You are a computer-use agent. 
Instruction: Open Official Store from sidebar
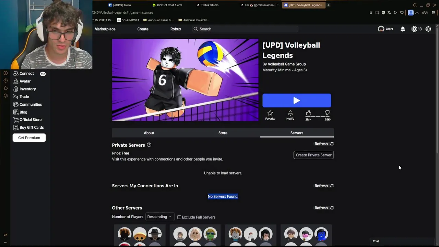pyautogui.click(x=27, y=120)
